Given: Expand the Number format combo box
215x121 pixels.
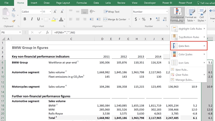Looking at the screenshot, I should tap(166, 12).
